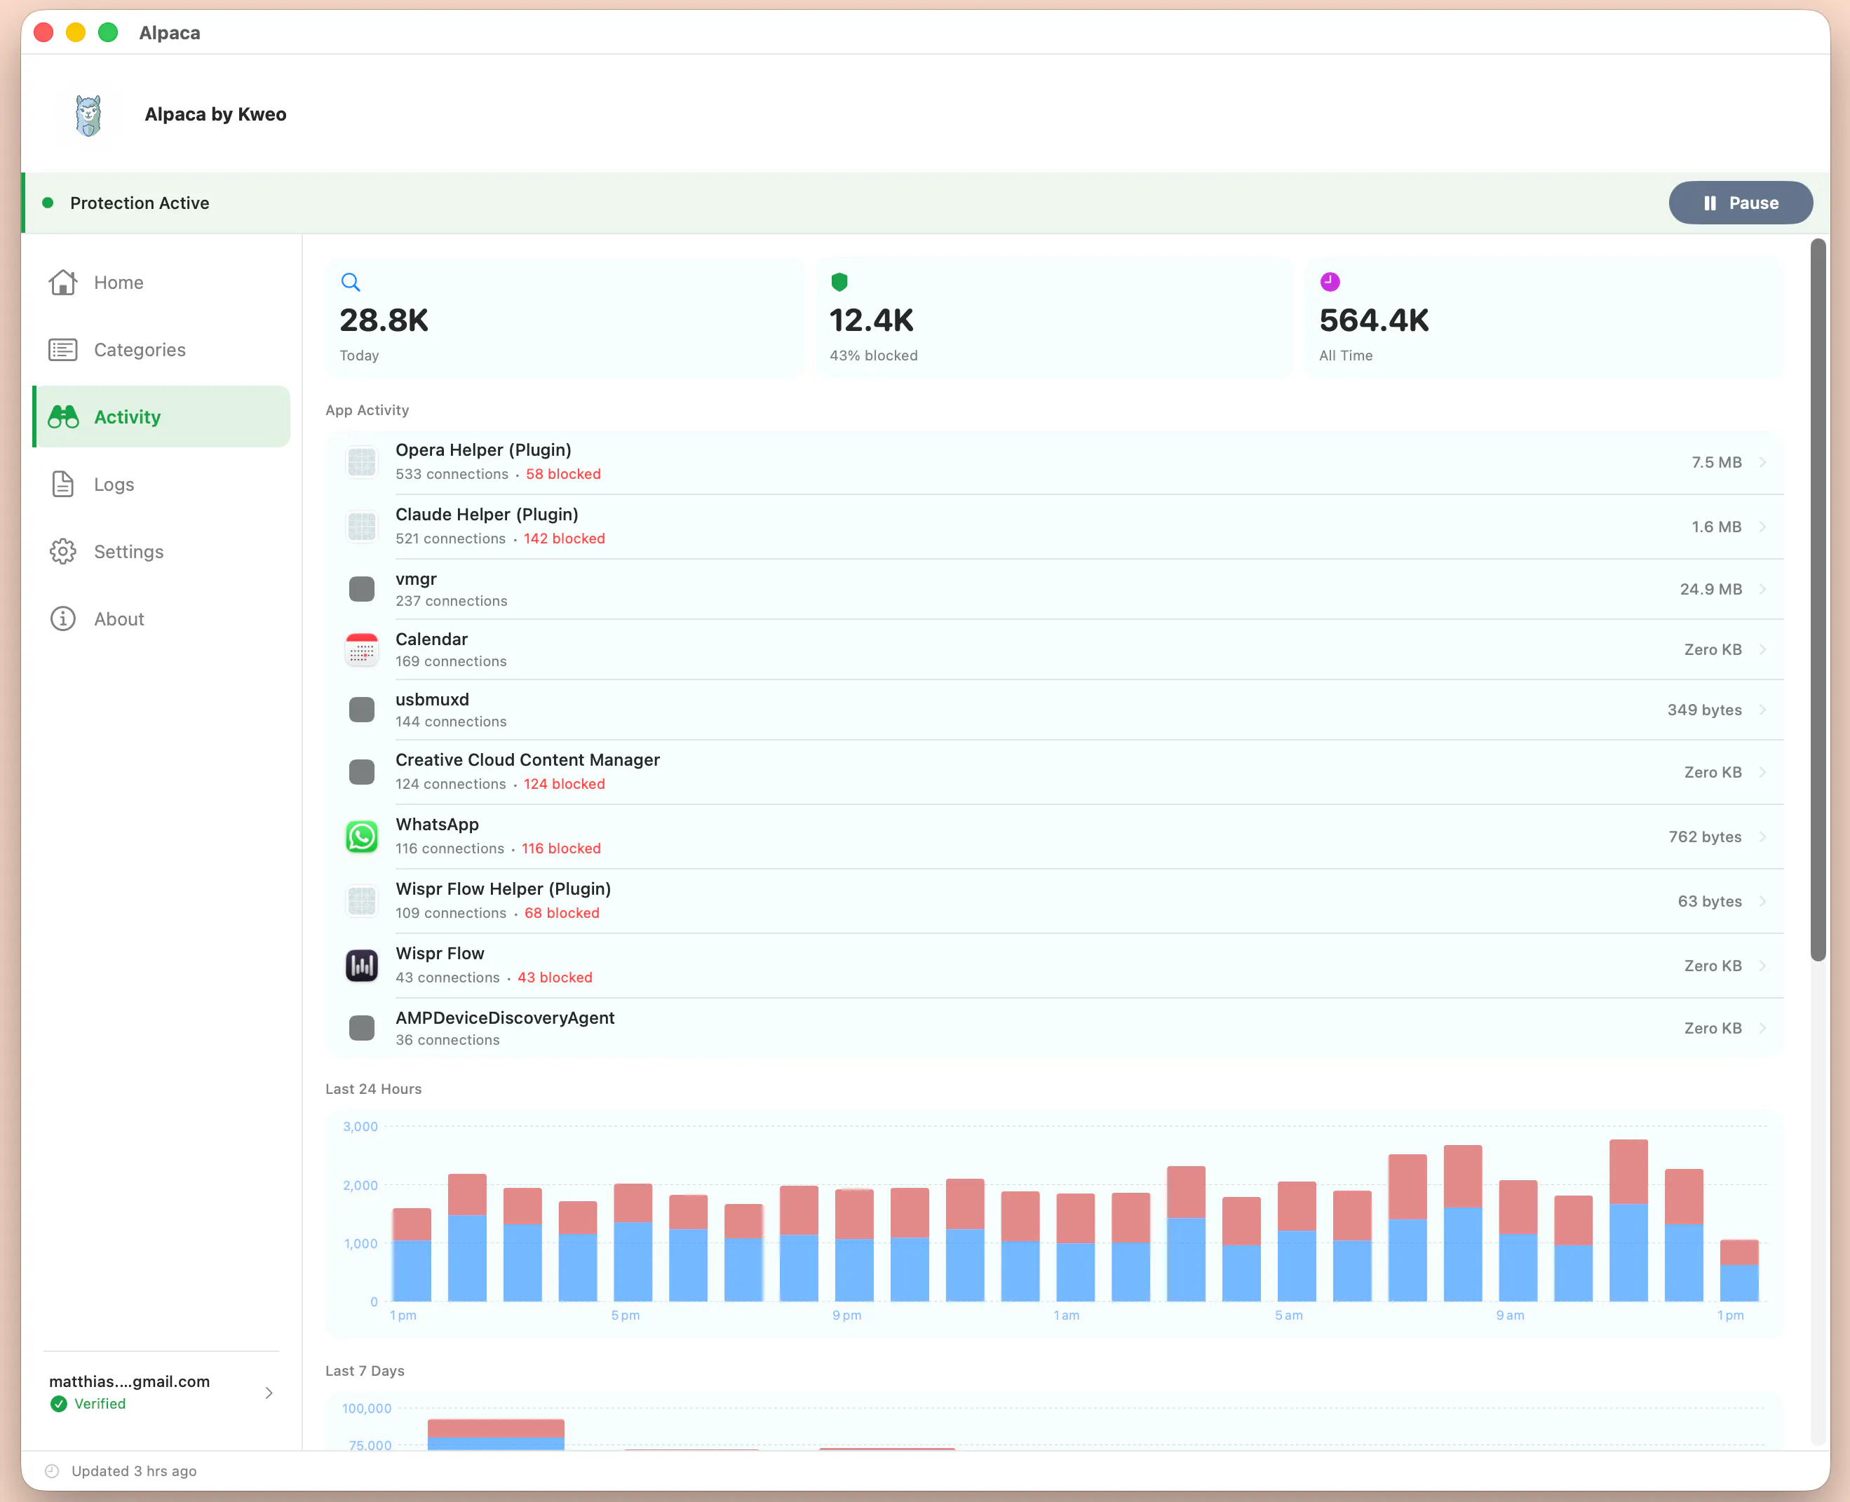Image resolution: width=1850 pixels, height=1502 pixels.
Task: Click the Alpaca llama logo icon
Action: [88, 115]
